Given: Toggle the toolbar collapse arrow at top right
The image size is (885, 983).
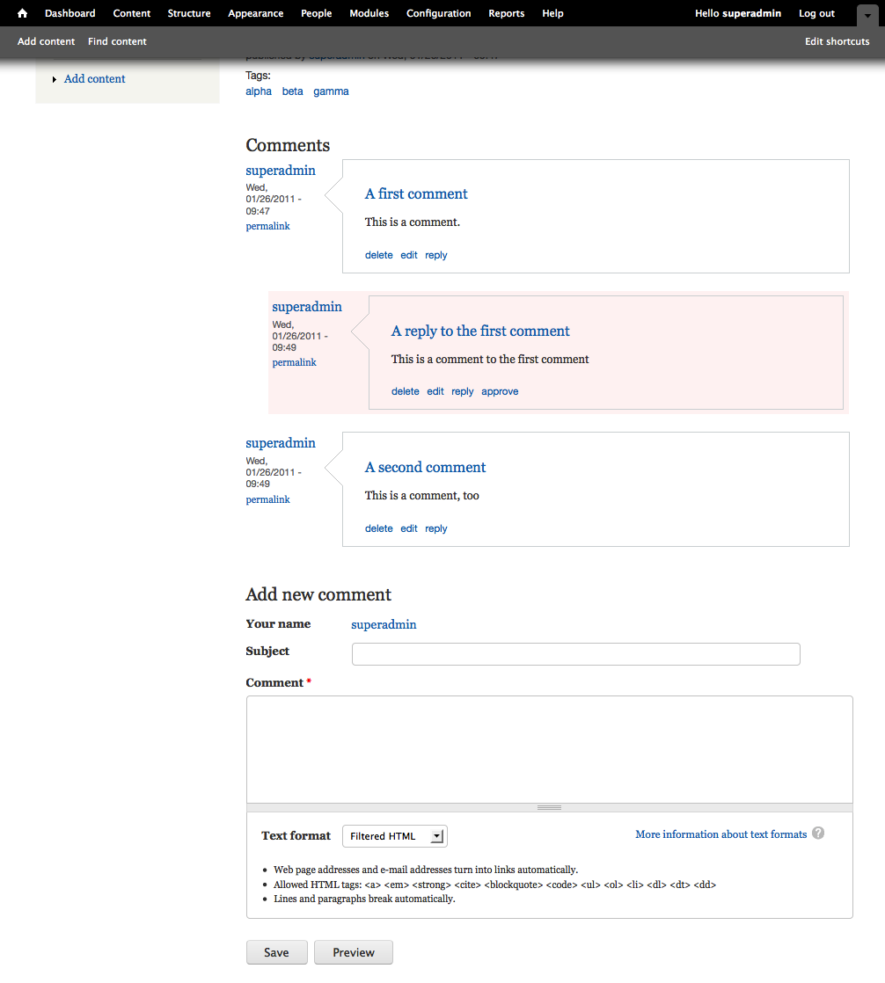Looking at the screenshot, I should click(866, 14).
